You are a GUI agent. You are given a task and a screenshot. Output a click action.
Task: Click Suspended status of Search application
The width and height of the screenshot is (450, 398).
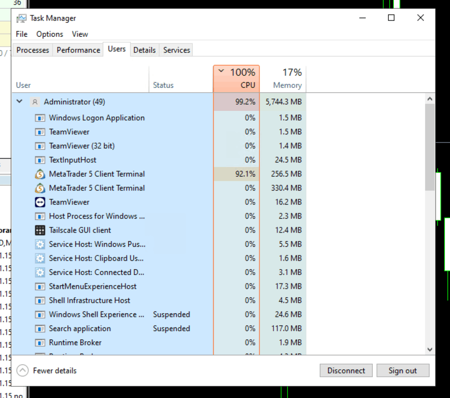171,329
